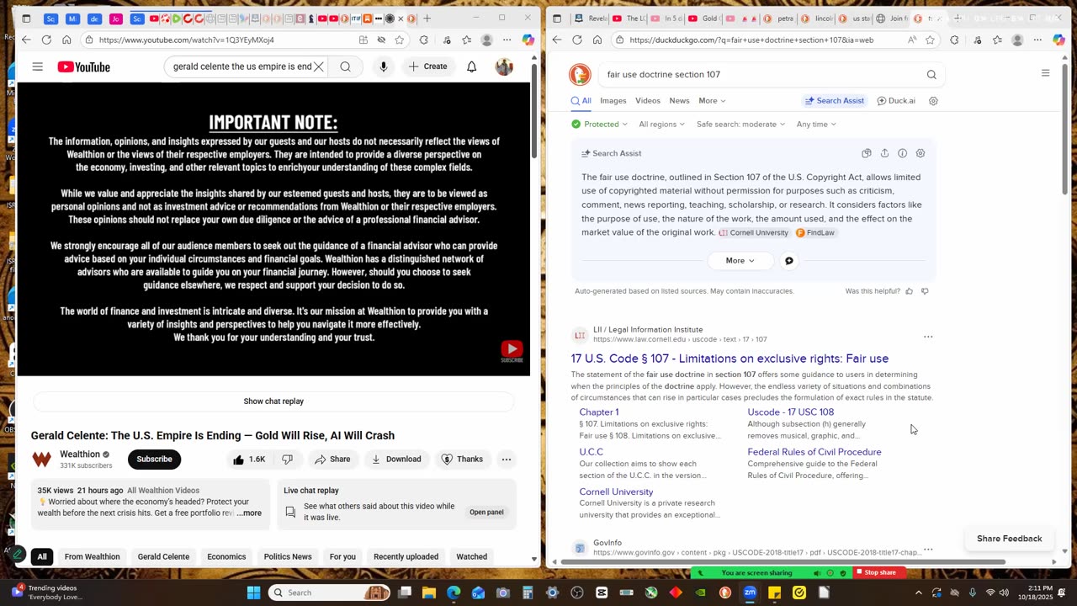Open the DuckDuckGo hamburger menu
This screenshot has width=1077, height=606.
(x=1045, y=73)
